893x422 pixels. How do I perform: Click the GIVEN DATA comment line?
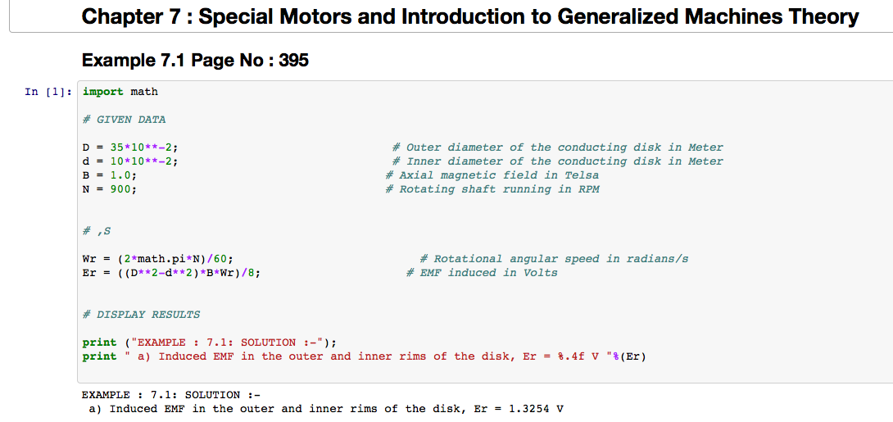[125, 120]
